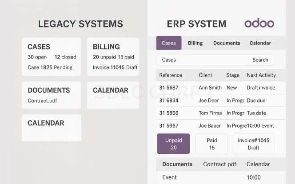Screen dimensions: 295x184
Task: Click the Event row entry
Action: [169, 177]
